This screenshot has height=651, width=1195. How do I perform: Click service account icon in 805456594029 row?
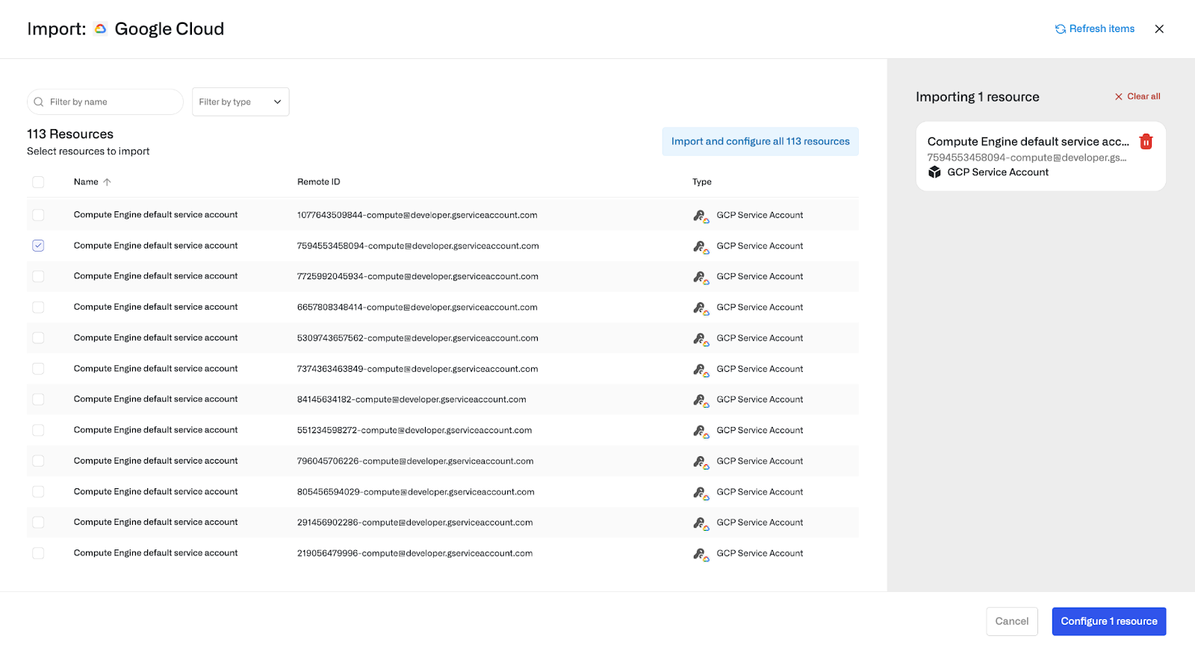click(701, 493)
